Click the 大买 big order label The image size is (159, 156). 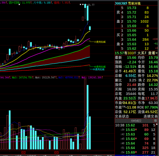click(x=142, y=53)
